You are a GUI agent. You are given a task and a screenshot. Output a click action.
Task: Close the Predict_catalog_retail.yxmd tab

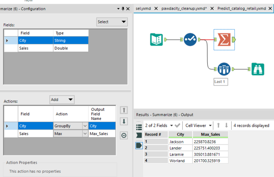270,8
